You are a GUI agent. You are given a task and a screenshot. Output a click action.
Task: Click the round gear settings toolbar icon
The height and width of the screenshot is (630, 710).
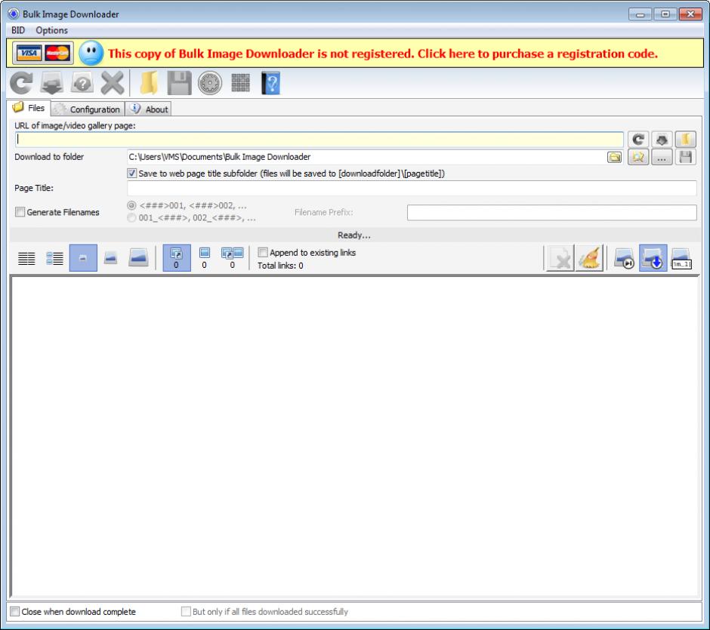[x=210, y=83]
